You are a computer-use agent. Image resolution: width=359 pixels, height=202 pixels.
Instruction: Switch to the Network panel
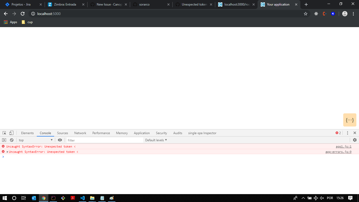point(80,133)
